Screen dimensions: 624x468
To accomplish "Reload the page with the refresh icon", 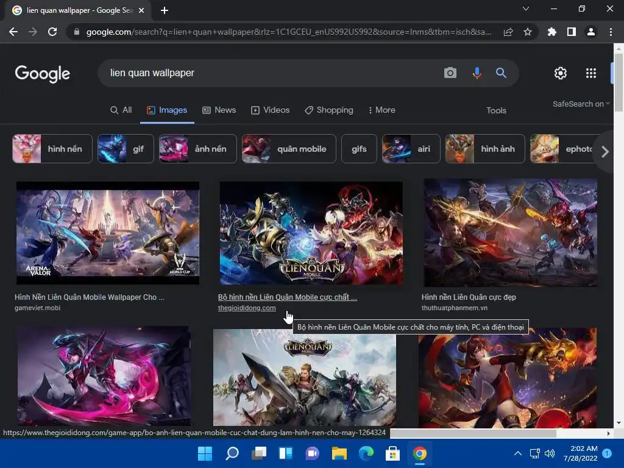I will 52,32.
